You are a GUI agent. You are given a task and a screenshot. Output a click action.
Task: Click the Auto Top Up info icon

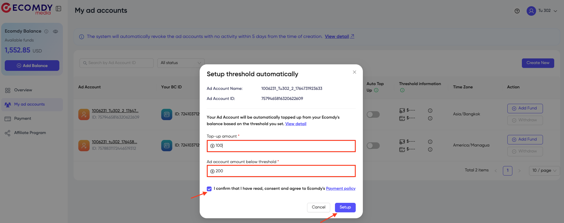[376, 90]
